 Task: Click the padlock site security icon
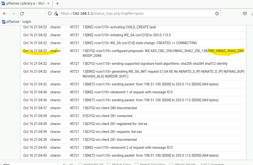pos(56,14)
